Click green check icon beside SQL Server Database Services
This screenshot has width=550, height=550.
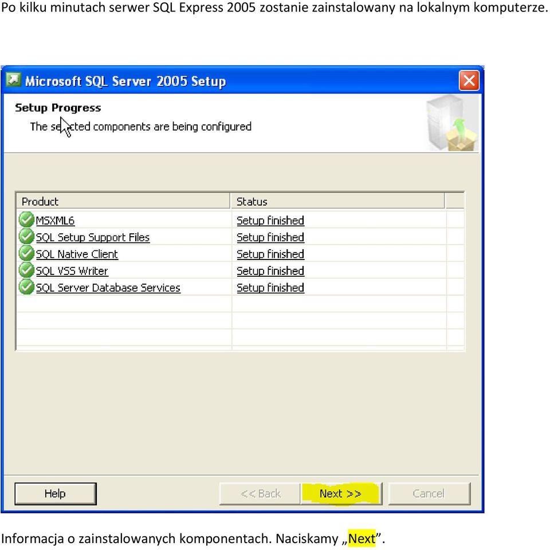26,287
